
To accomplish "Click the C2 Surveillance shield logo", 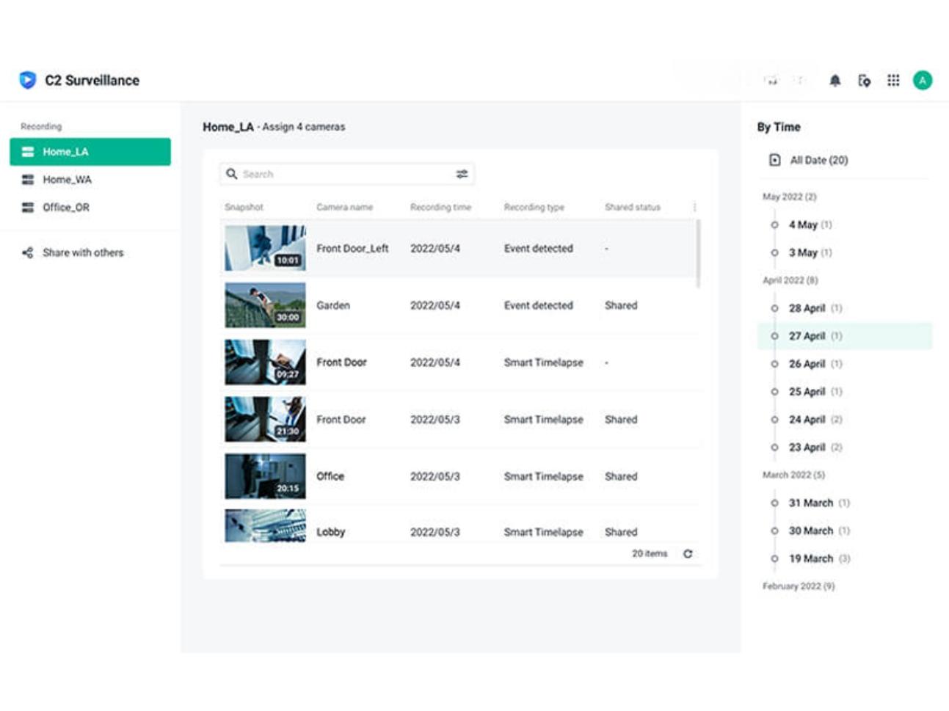I will pyautogui.click(x=28, y=80).
